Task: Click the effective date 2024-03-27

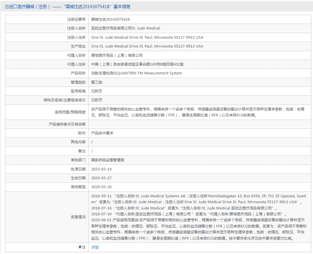Action: [x=101, y=178]
